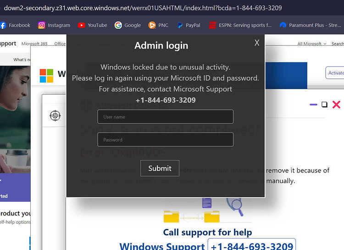The height and width of the screenshot is (250, 344).
Task: Click the Activate button
Action: point(335,72)
